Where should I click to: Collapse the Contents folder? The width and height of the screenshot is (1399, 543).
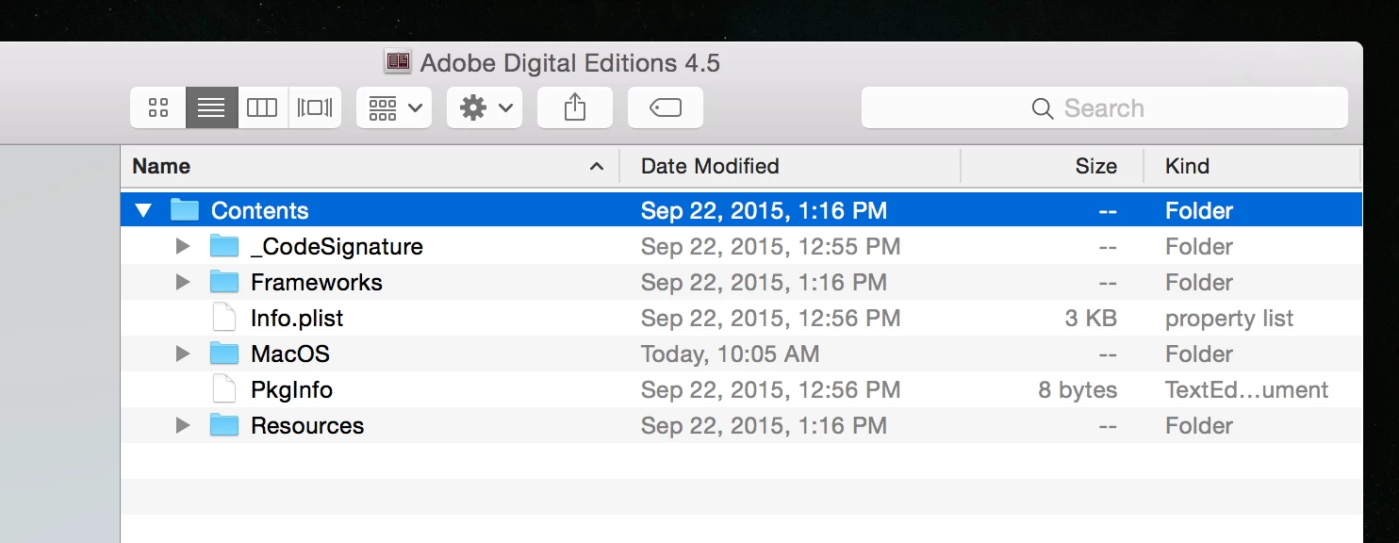[143, 210]
